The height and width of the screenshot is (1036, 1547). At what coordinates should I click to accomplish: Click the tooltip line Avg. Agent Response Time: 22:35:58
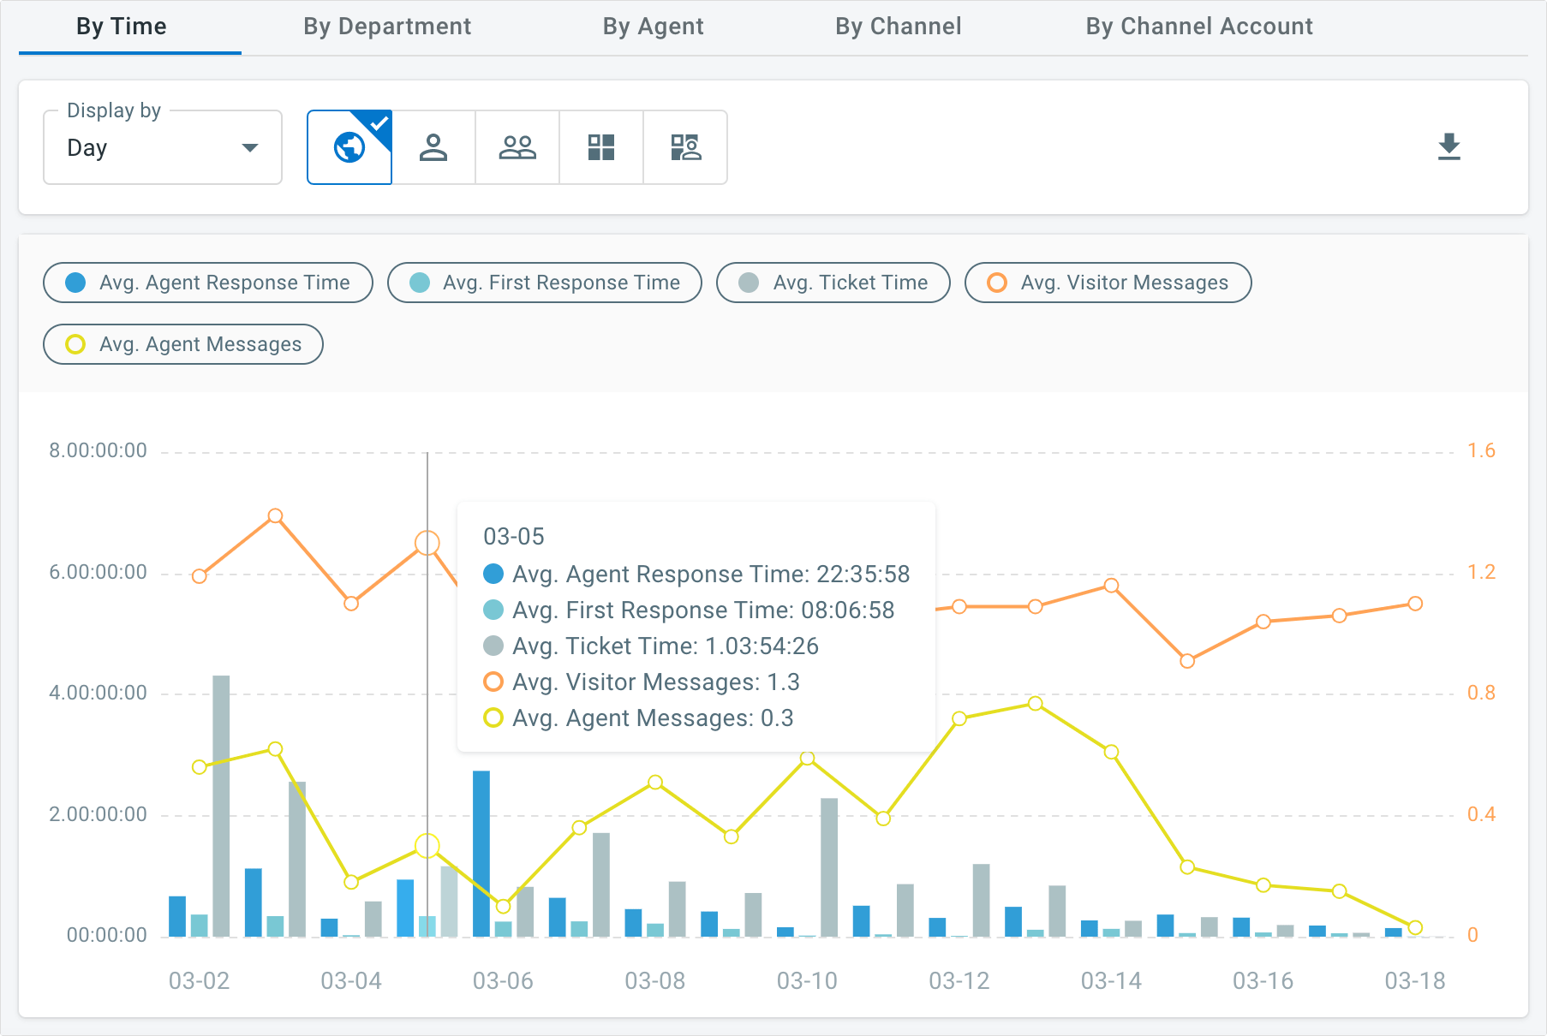[711, 575]
